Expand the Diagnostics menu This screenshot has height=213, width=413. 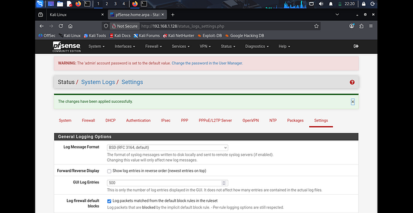[x=257, y=47]
